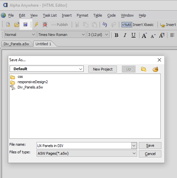This screenshot has height=178, width=177.
Task: Open the Code menu
Action: (x=112, y=15)
